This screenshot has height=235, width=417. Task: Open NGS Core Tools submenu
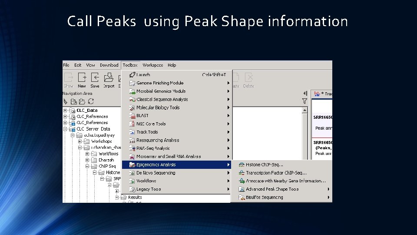click(177, 124)
